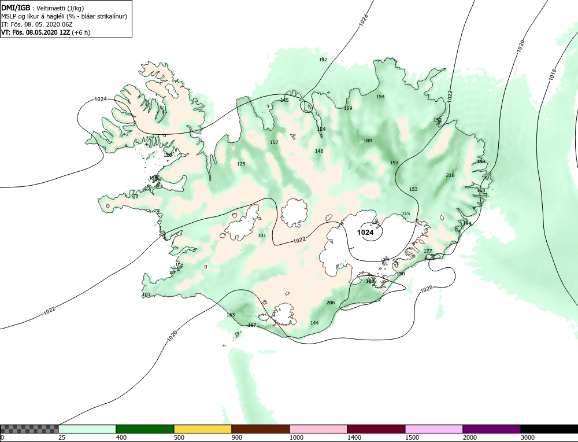Select the legend tick label 3000

(528, 437)
